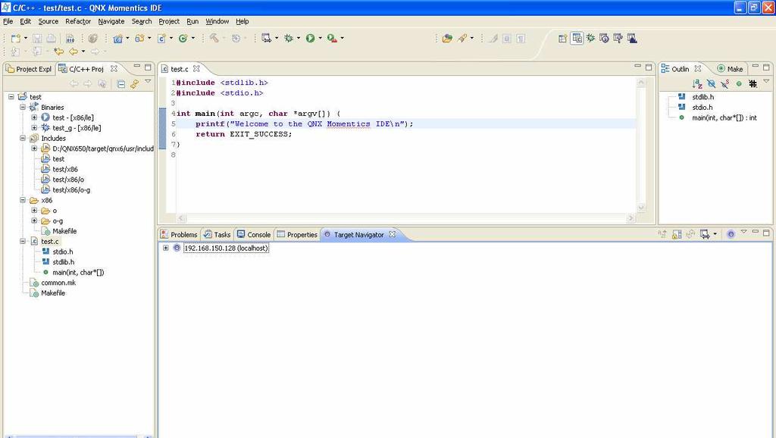Switch to the Make tab
Screen dimensions: 776x438
point(730,69)
